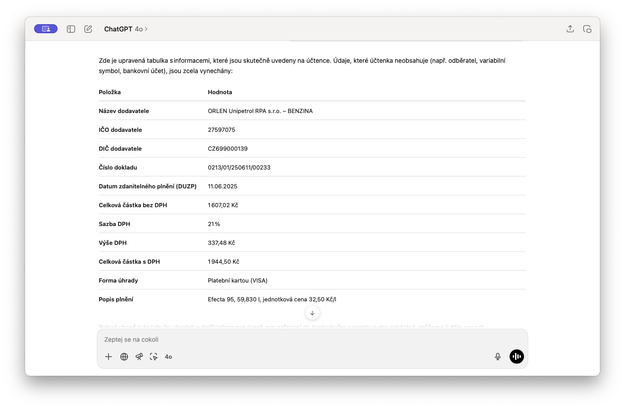
Task: Click the VAT amount 337,48 Kč
Action: tap(221, 243)
